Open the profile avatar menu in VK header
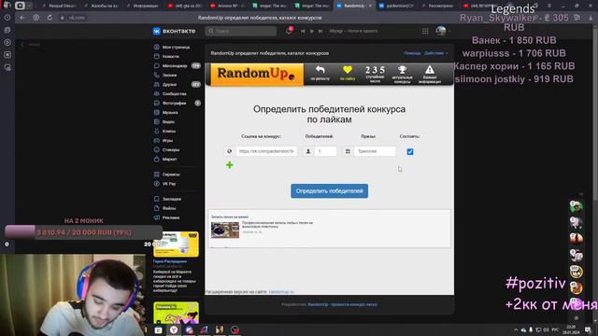The height and width of the screenshot is (336, 598). pyautogui.click(x=442, y=31)
